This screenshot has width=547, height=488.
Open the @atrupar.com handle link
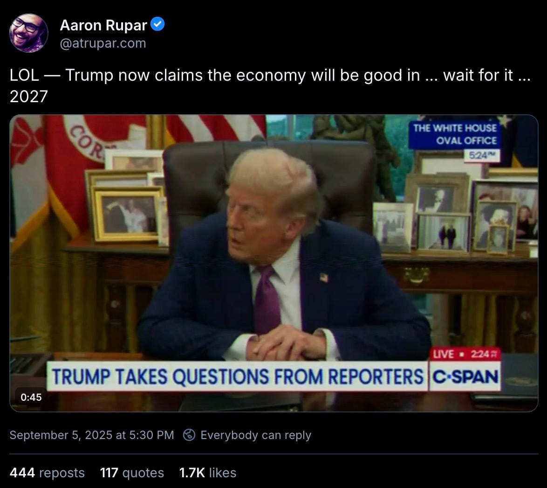click(103, 43)
